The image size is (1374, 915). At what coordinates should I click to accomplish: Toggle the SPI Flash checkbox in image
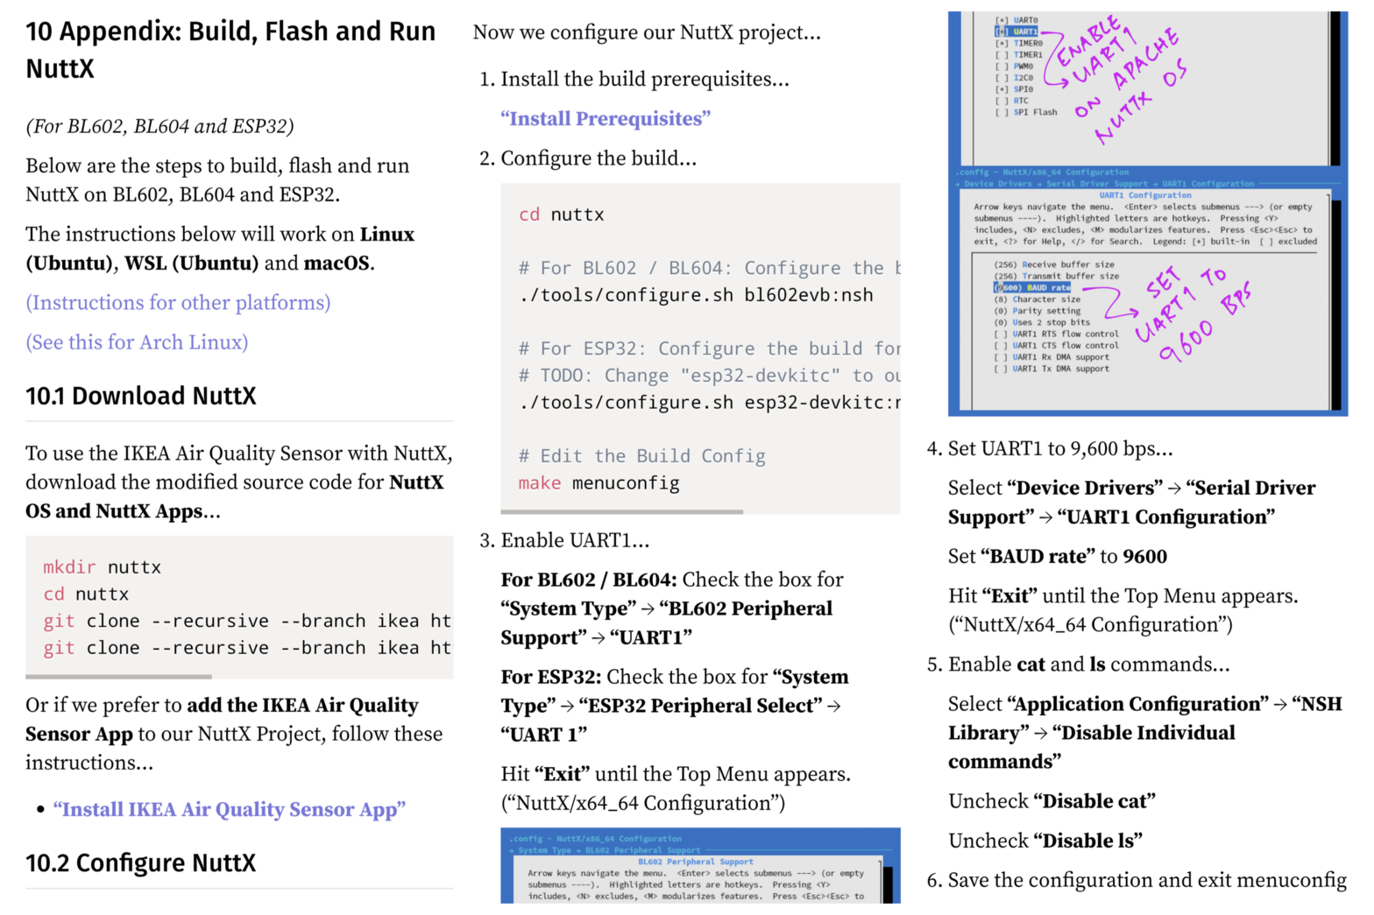[1000, 112]
